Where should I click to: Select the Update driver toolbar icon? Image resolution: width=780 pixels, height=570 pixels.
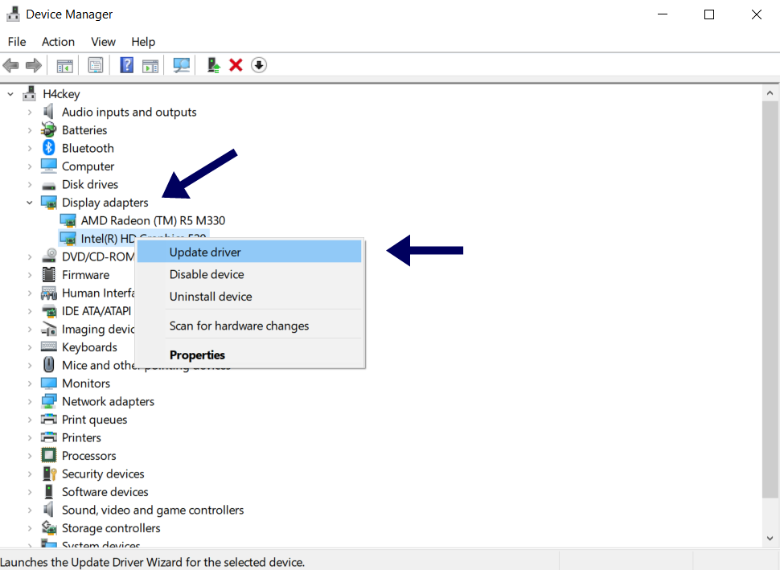click(212, 65)
